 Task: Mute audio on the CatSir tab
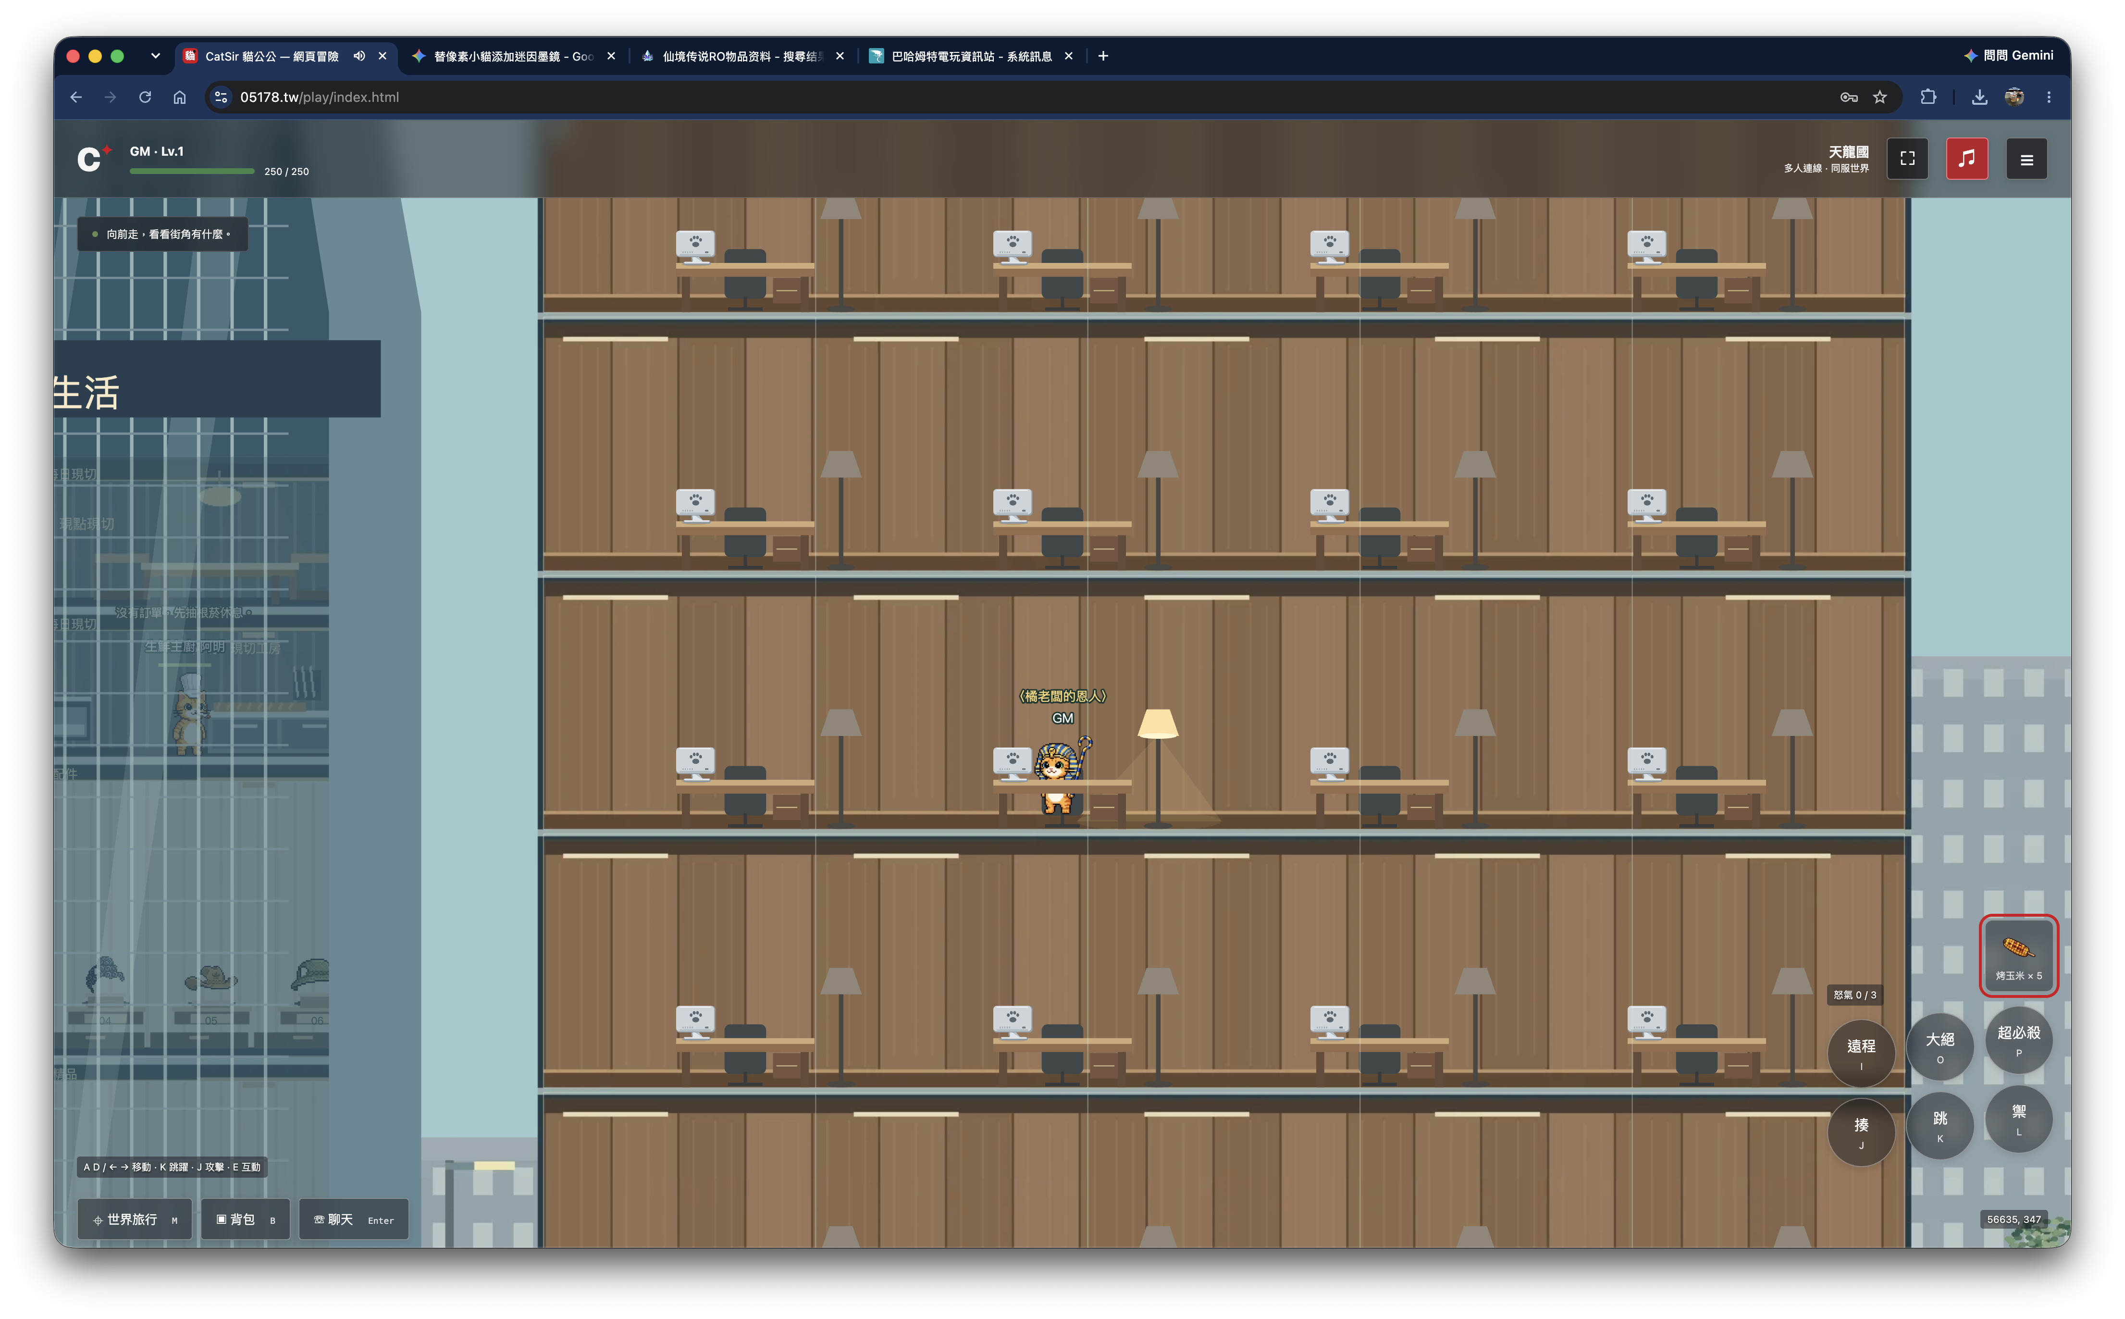[358, 56]
